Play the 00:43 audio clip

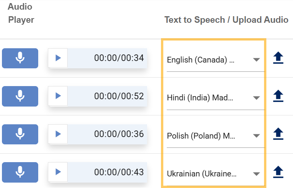[x=58, y=172]
